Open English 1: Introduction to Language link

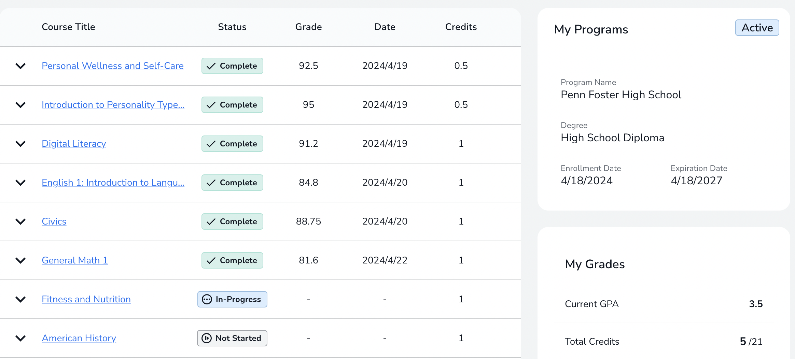coord(113,183)
